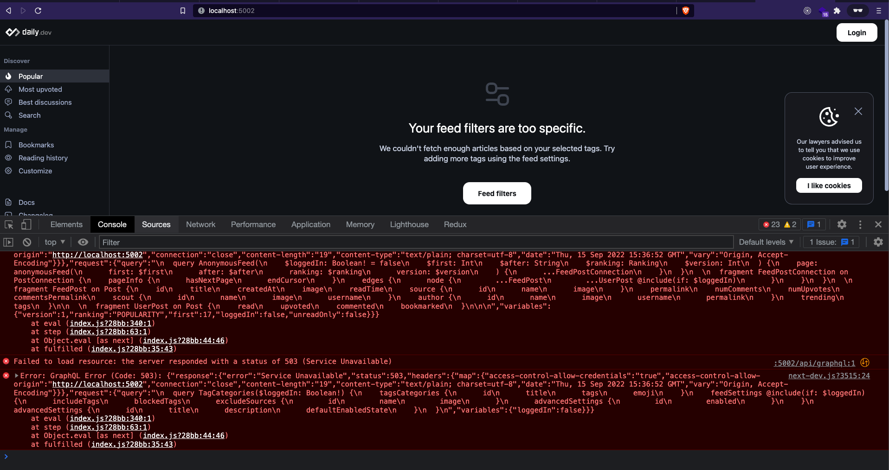Click the 1 message issues badge
The image size is (889, 470).
click(x=814, y=224)
